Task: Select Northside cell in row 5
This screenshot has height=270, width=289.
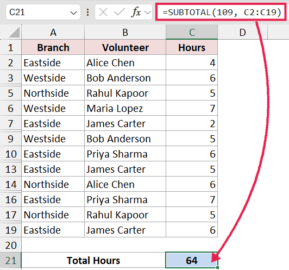Action: [x=53, y=93]
